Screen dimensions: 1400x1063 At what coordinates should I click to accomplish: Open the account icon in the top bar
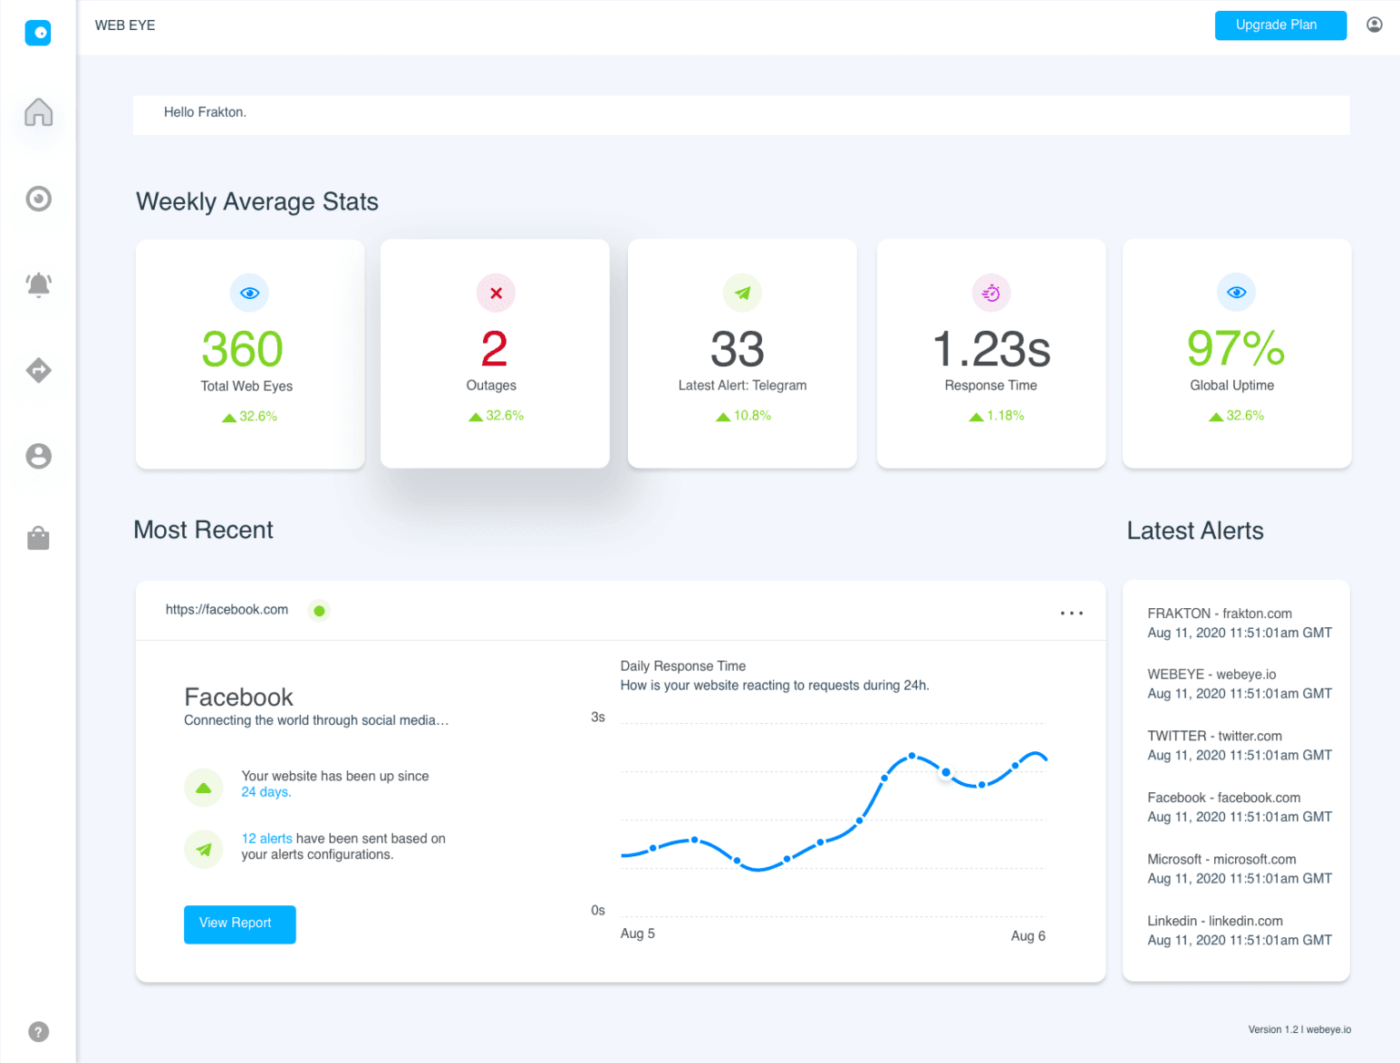[1374, 25]
